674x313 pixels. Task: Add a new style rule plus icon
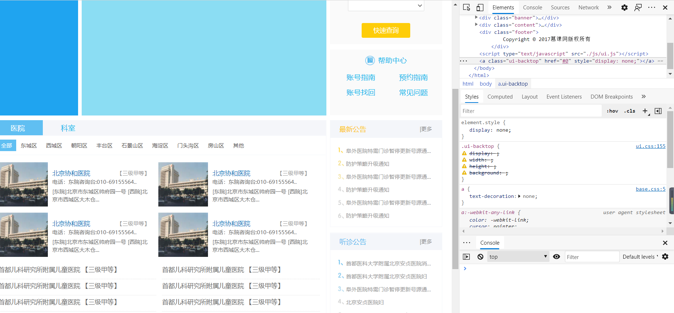click(645, 111)
